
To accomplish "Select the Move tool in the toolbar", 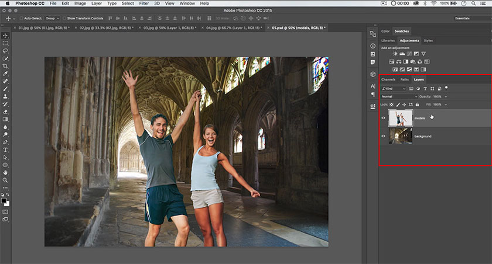I will tap(5, 36).
